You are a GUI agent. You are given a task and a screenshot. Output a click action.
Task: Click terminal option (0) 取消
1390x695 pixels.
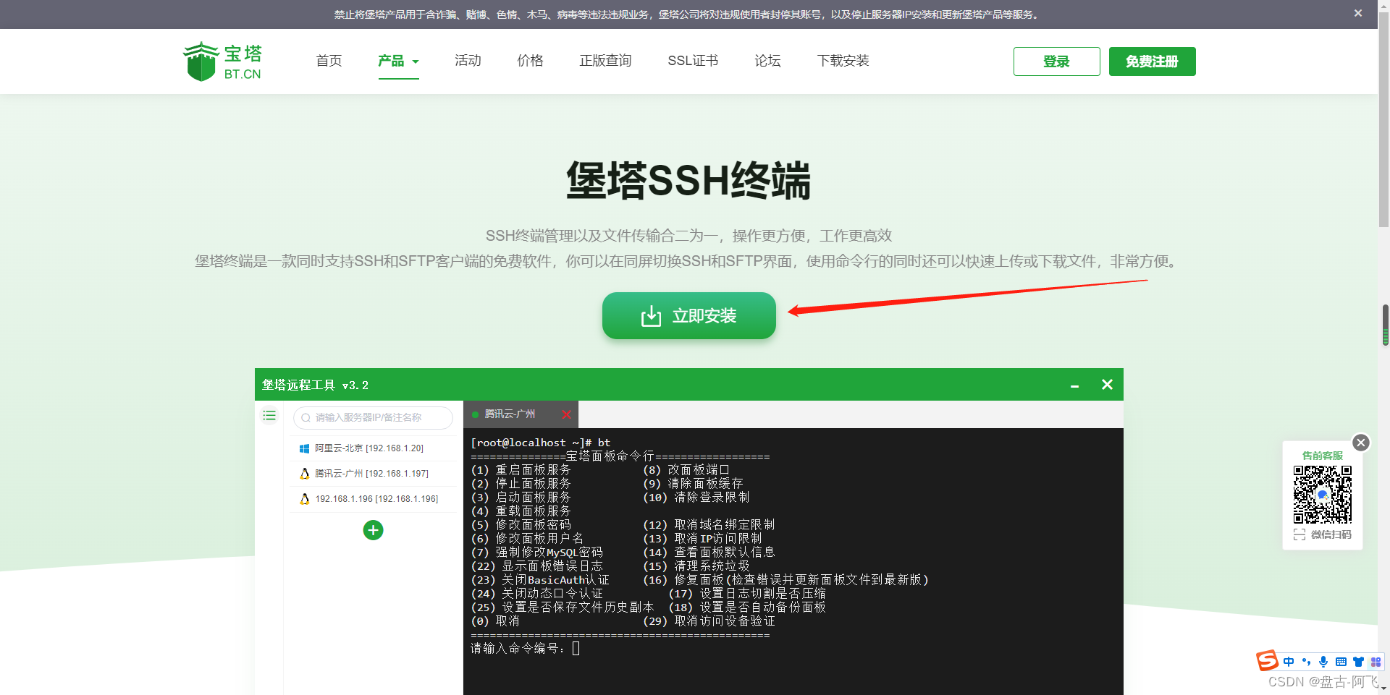[495, 621]
